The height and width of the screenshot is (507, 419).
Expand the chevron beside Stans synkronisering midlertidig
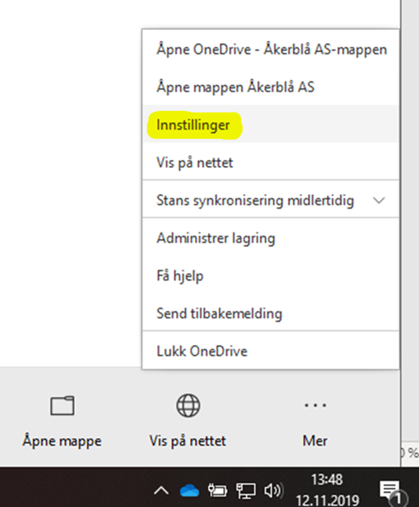pos(379,200)
